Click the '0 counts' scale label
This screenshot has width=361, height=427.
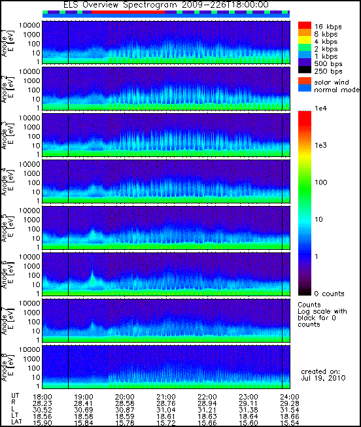(x=330, y=294)
